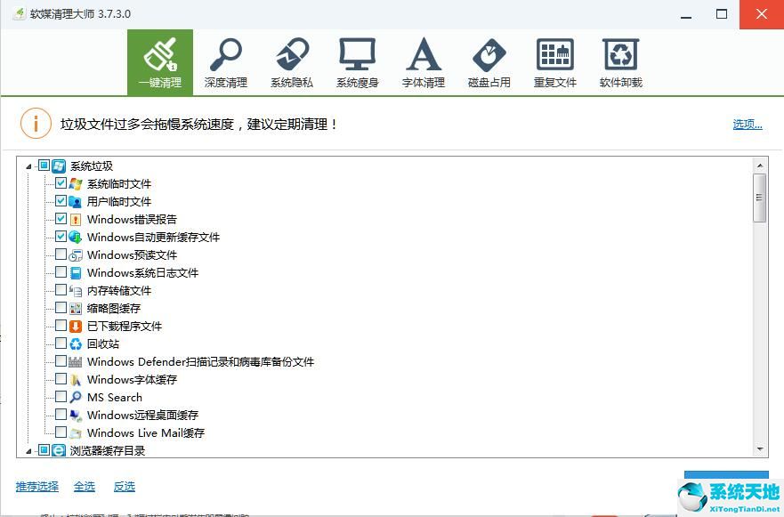The width and height of the screenshot is (784, 517).
Task: Check the Windows系统日志文件 checkbox
Action: click(61, 272)
